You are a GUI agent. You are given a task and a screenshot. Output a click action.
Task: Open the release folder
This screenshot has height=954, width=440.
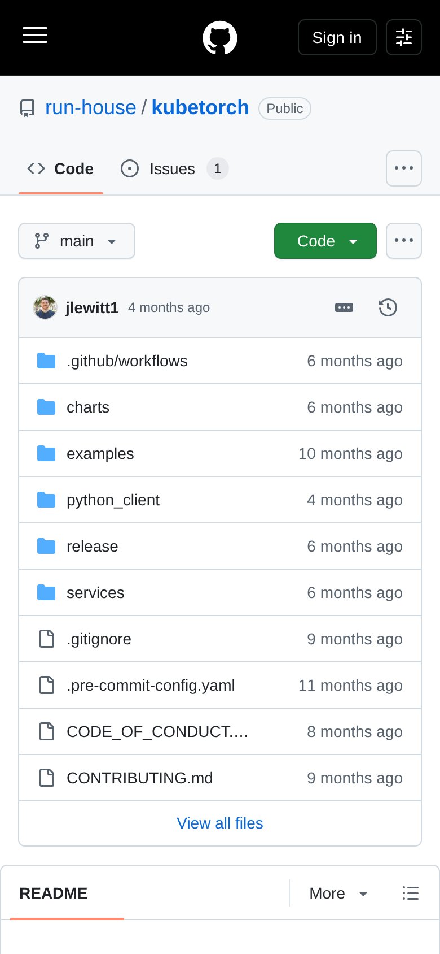point(93,546)
